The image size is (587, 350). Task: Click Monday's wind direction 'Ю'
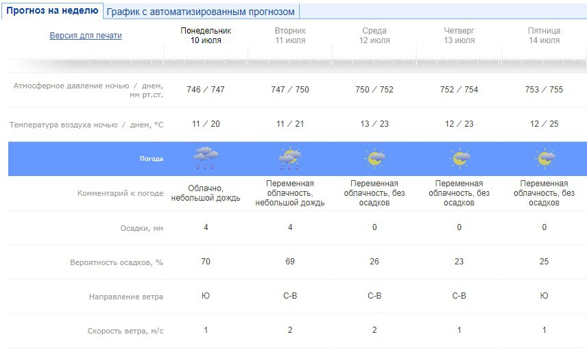pyautogui.click(x=206, y=296)
